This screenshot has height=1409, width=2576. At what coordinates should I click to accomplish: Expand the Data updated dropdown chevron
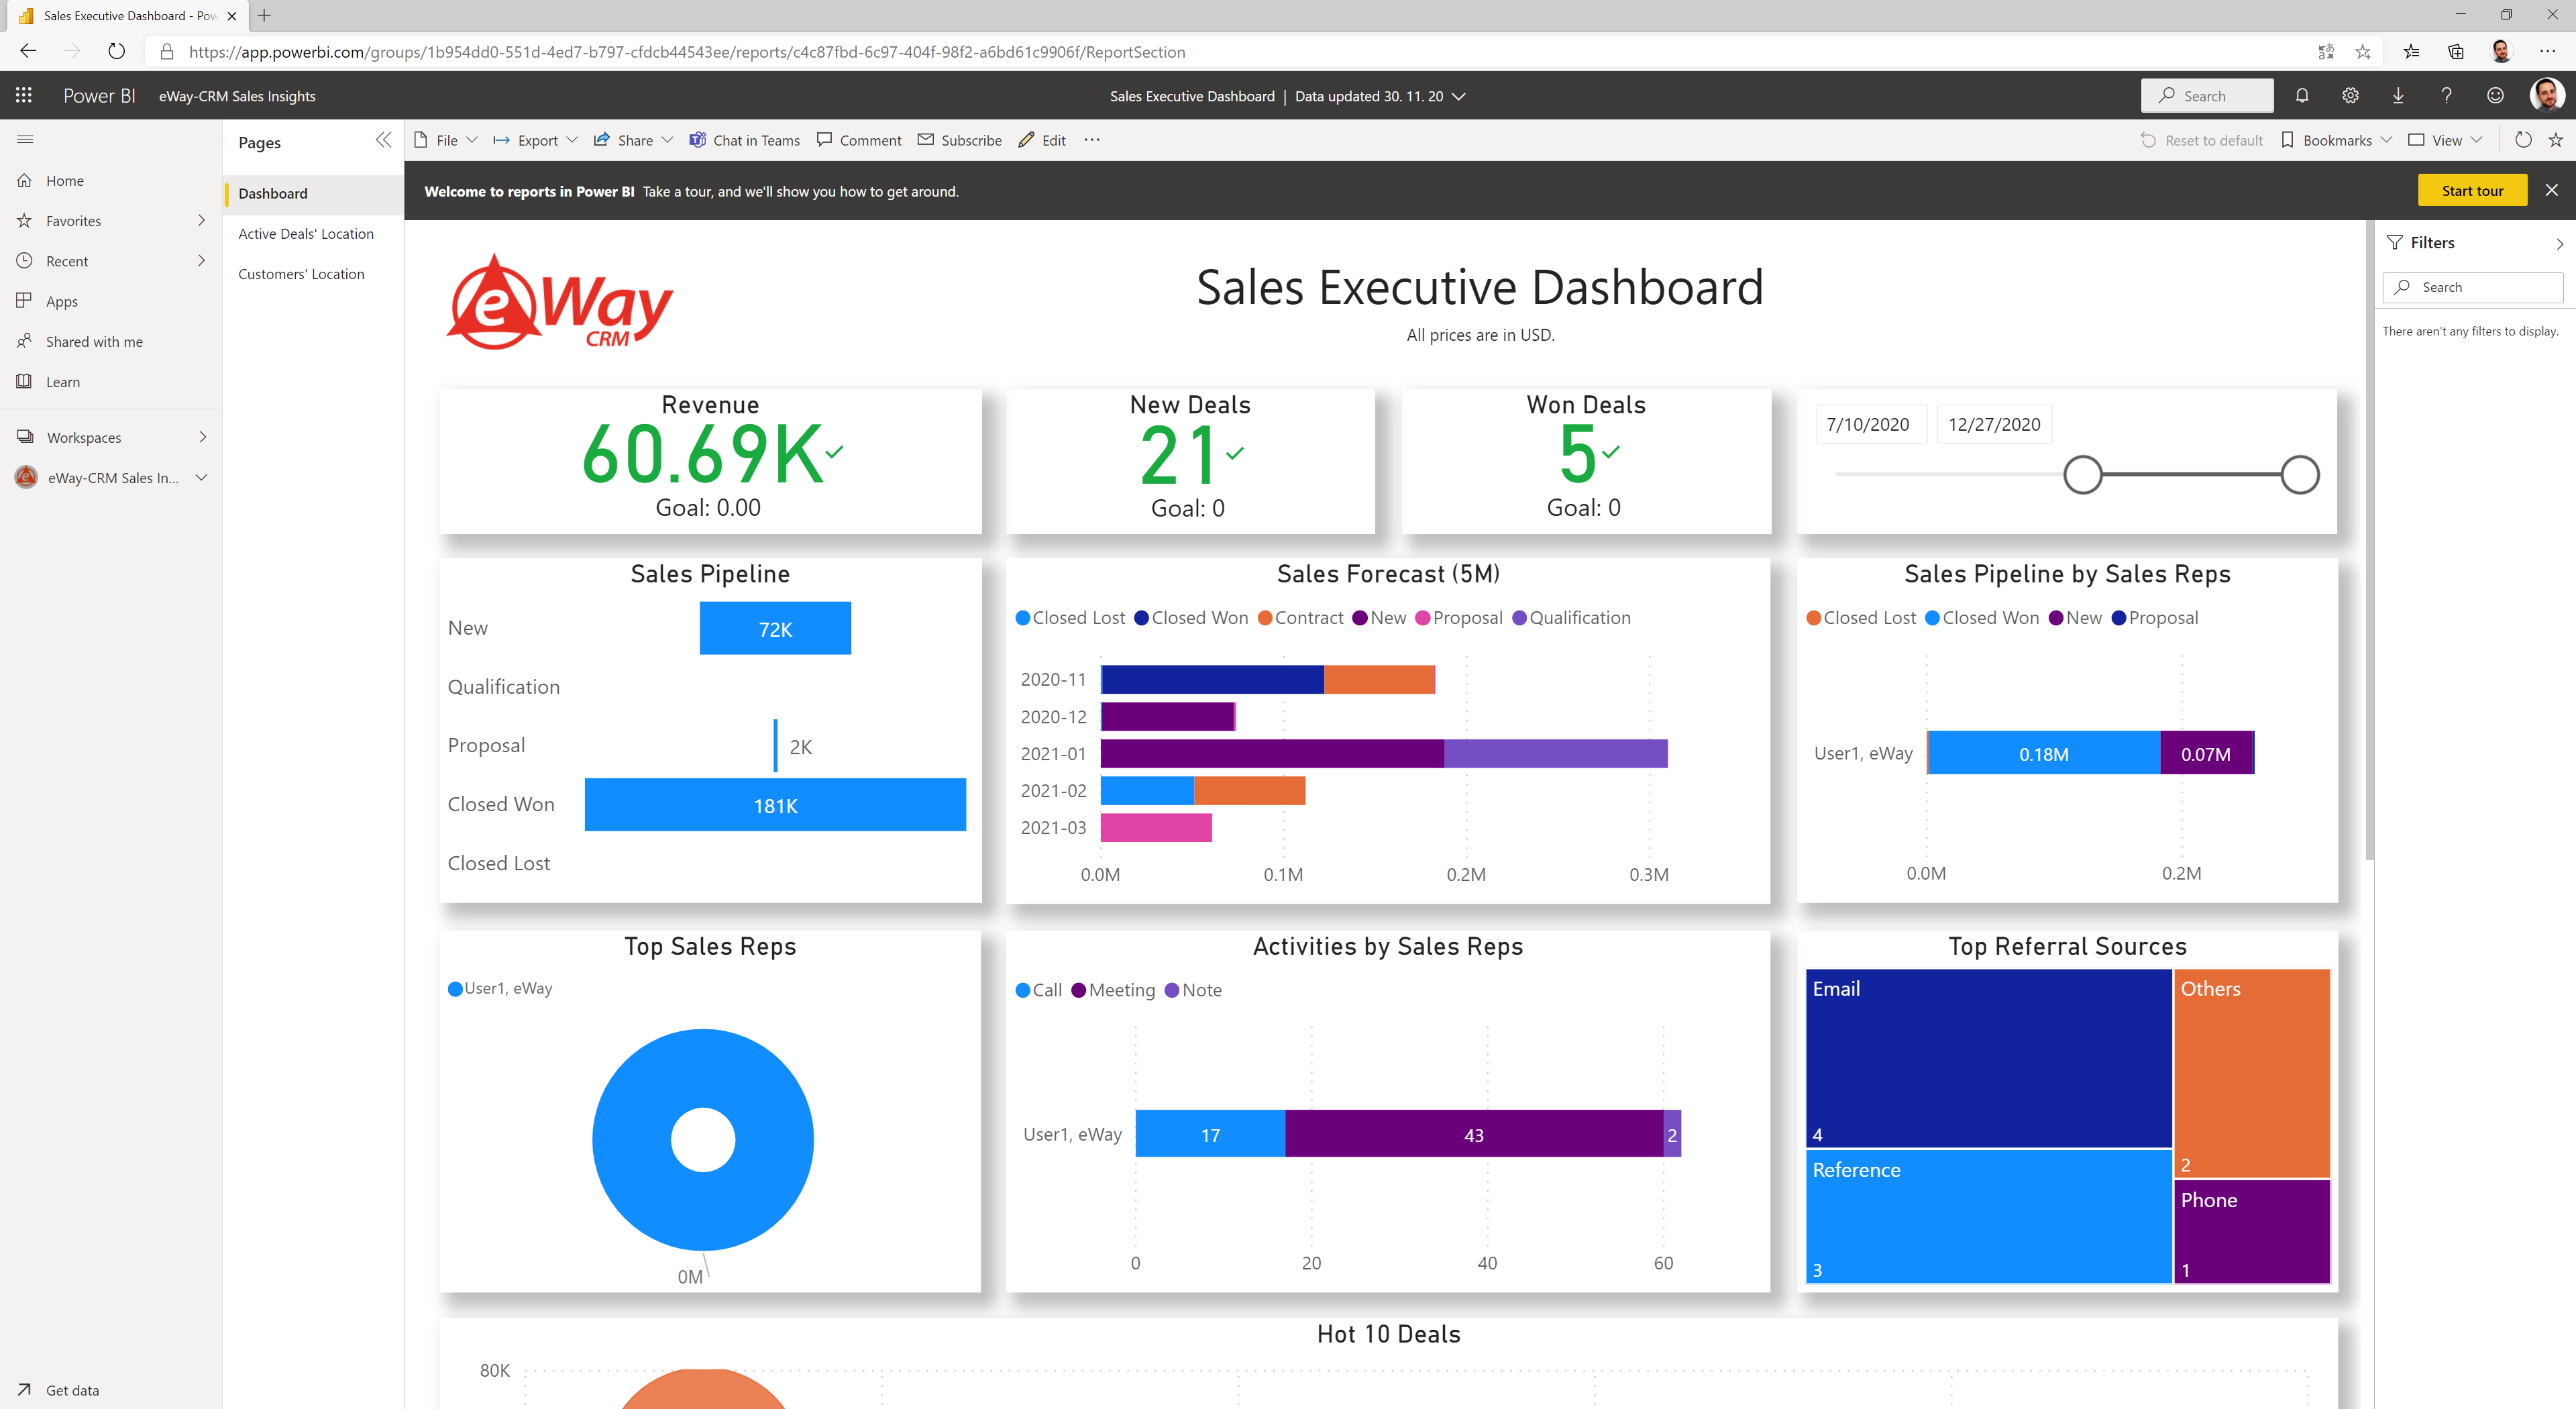tap(1458, 96)
